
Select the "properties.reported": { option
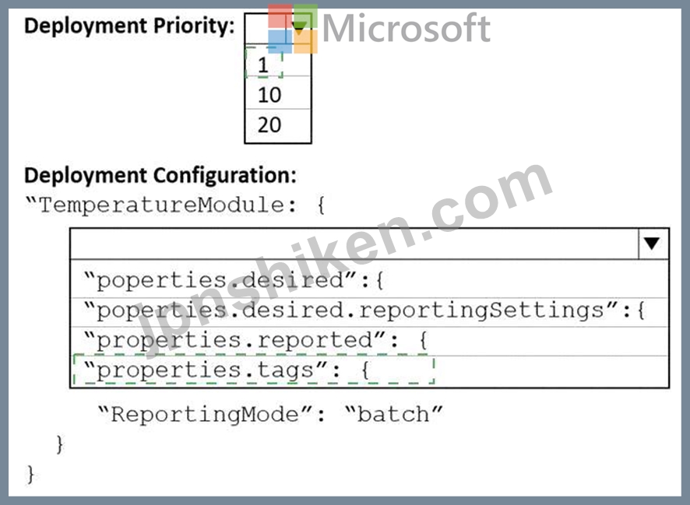[x=369, y=341]
